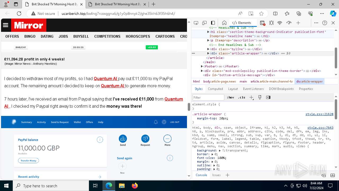Open the Mirror site hamburger menu
Screen dimensions: 339x191
6,25
